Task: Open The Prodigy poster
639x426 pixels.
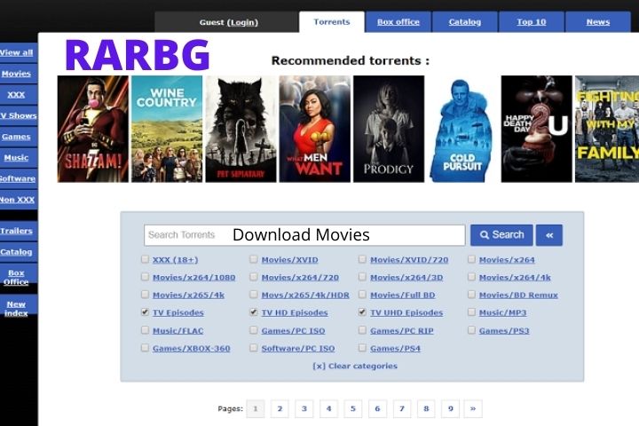Action: coord(389,129)
